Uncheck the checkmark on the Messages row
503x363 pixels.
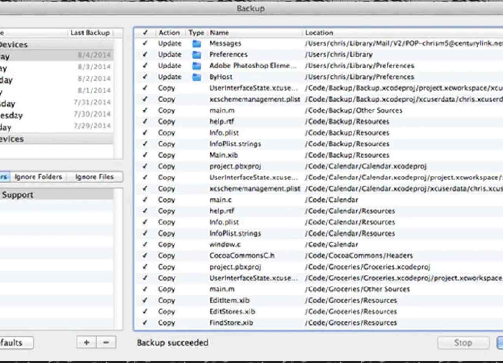pyautogui.click(x=145, y=44)
